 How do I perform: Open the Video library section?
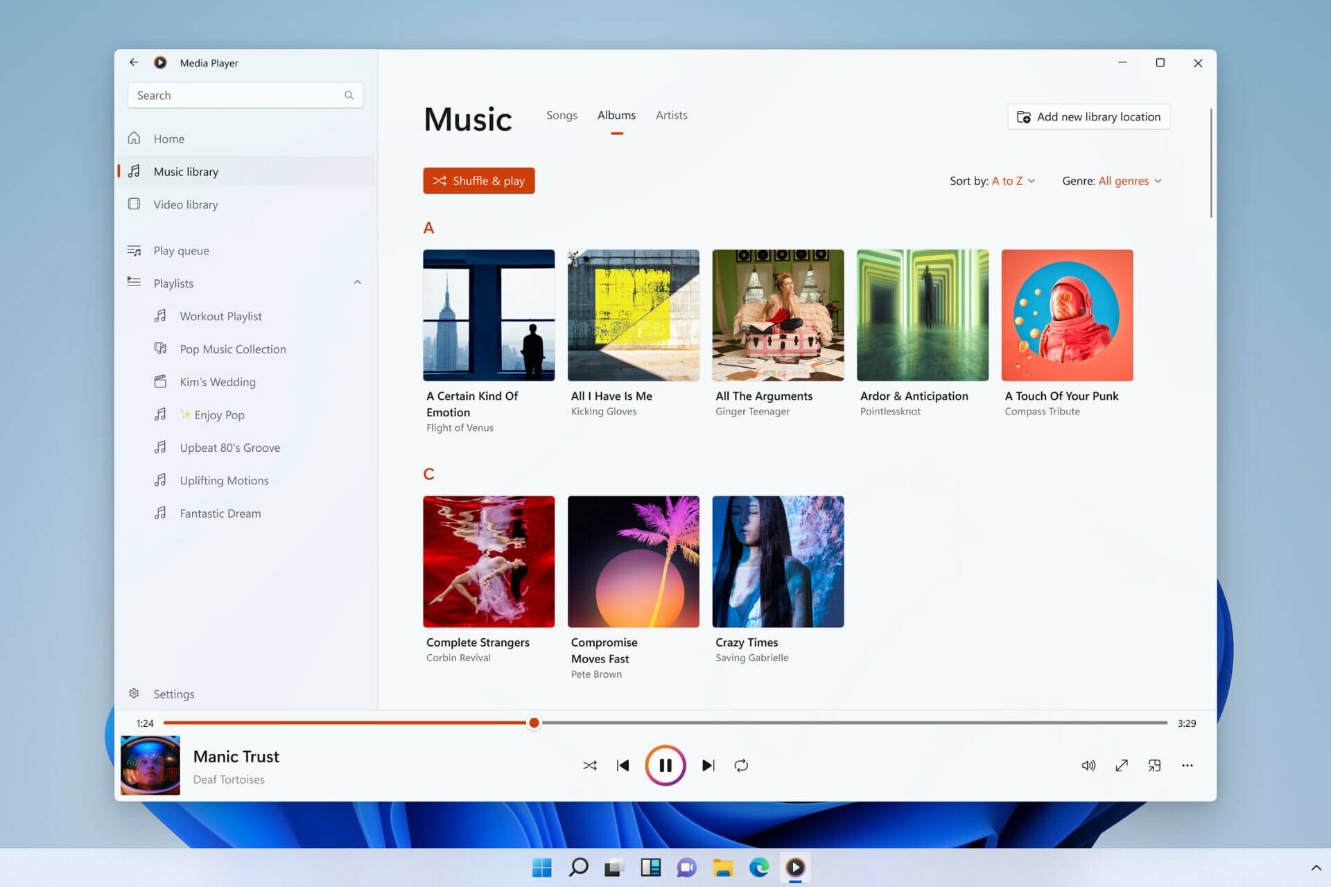[x=185, y=204]
